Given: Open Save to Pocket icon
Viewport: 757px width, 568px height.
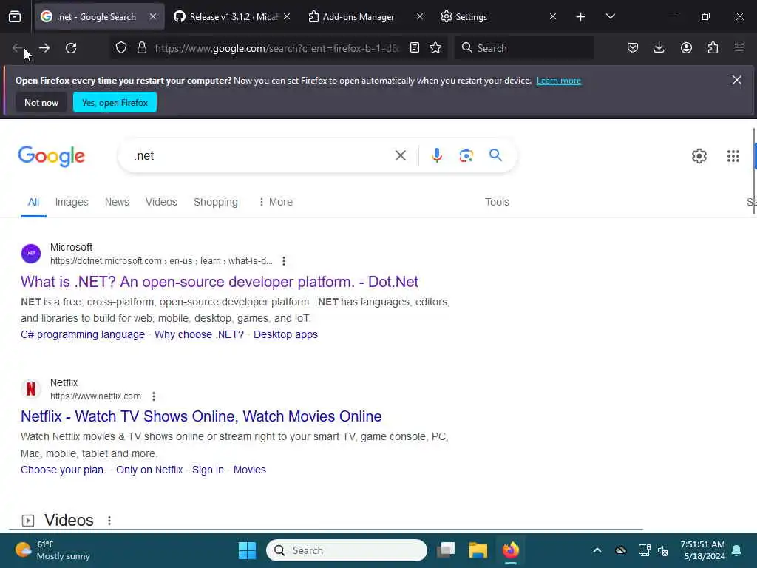Looking at the screenshot, I should point(633,48).
